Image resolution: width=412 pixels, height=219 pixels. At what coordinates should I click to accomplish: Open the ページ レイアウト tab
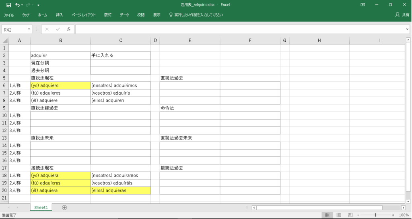84,15
